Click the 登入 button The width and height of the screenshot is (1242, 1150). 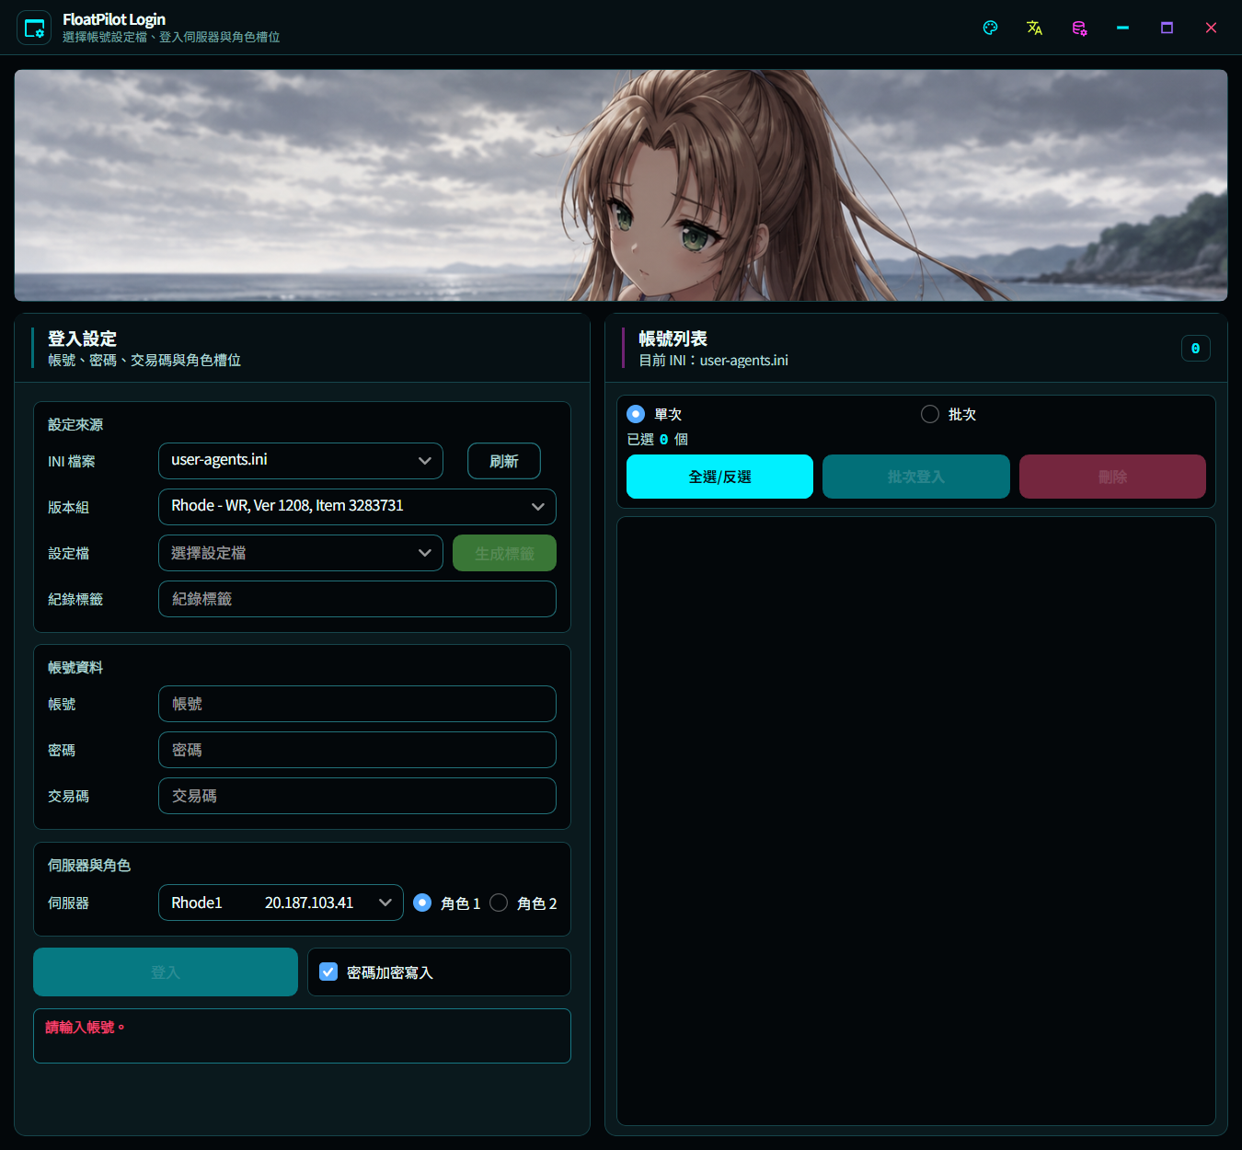pos(166,972)
